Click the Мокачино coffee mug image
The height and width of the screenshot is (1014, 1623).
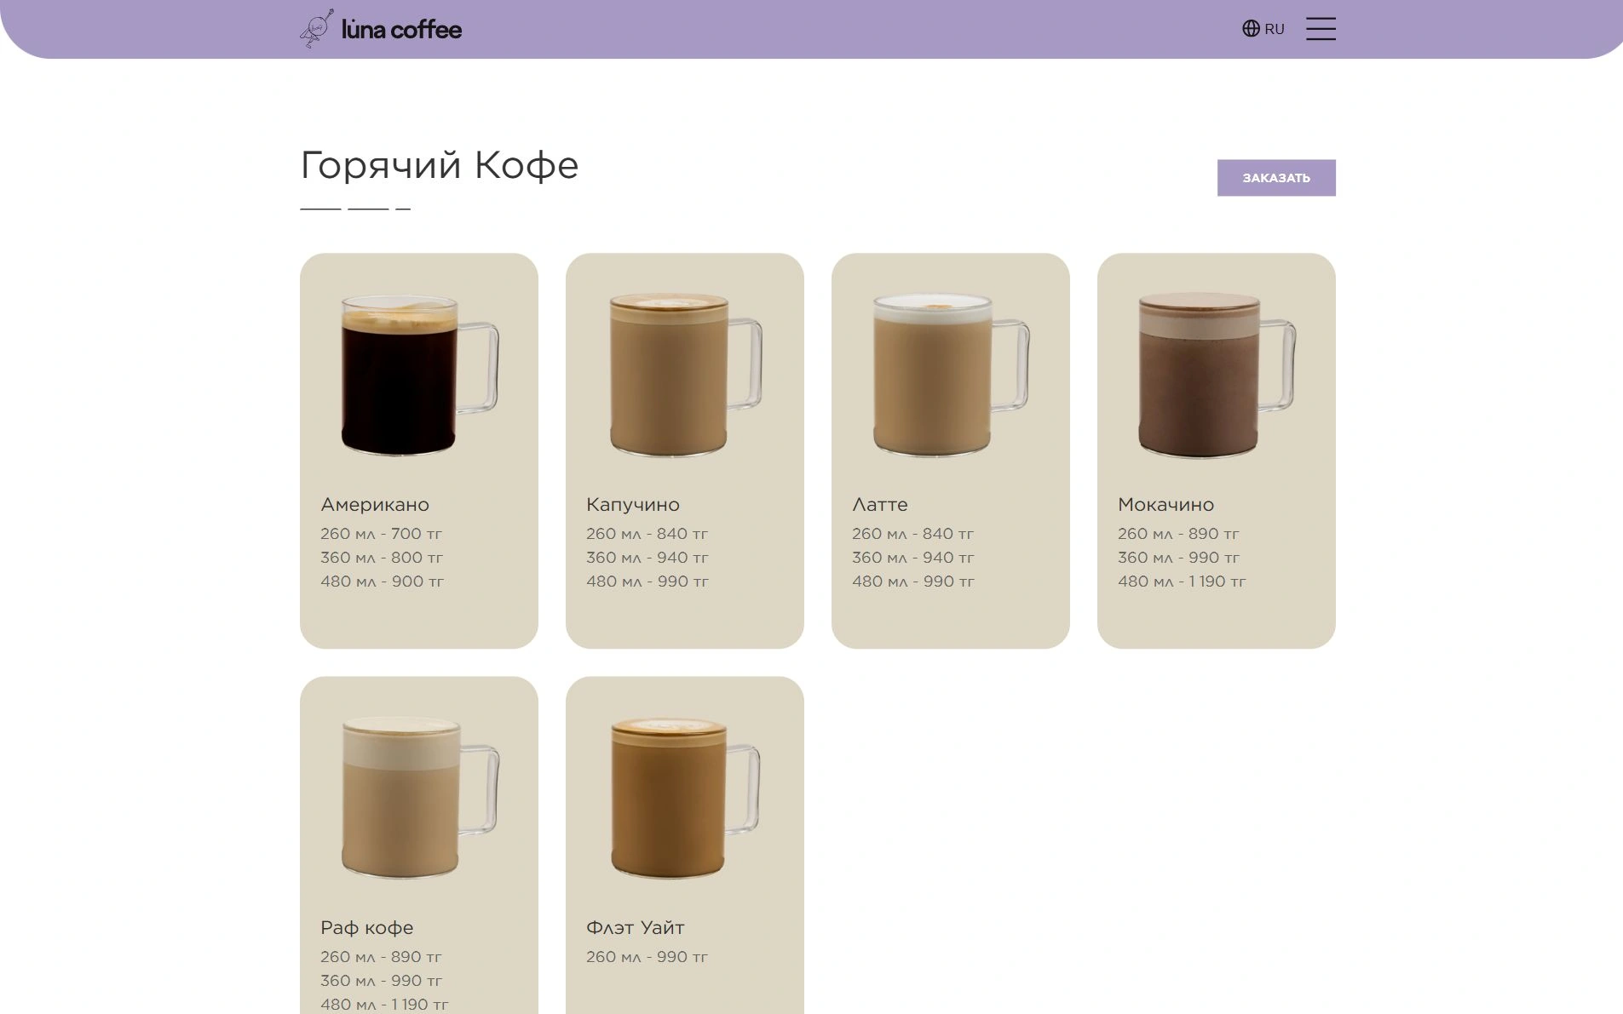coord(1217,375)
